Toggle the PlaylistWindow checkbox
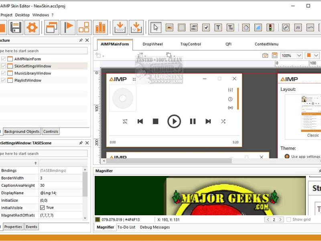This screenshot has width=321, height=241. tap(3, 80)
